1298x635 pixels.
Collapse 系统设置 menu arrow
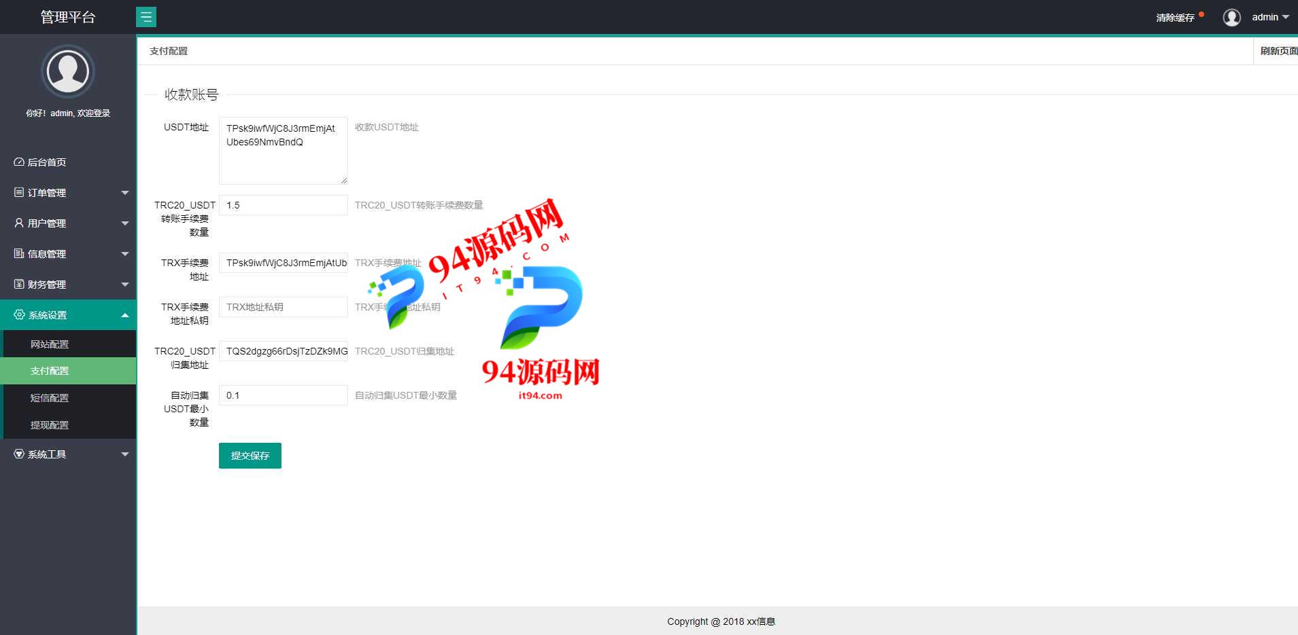(125, 315)
